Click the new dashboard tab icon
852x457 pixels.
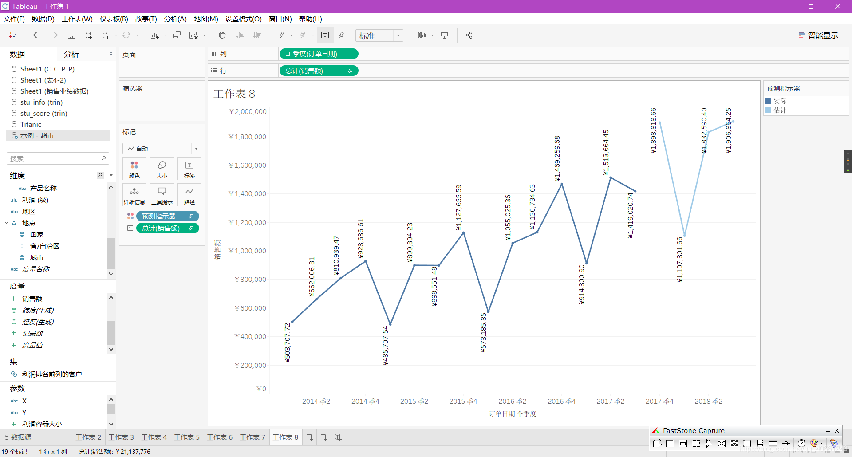[x=324, y=437]
